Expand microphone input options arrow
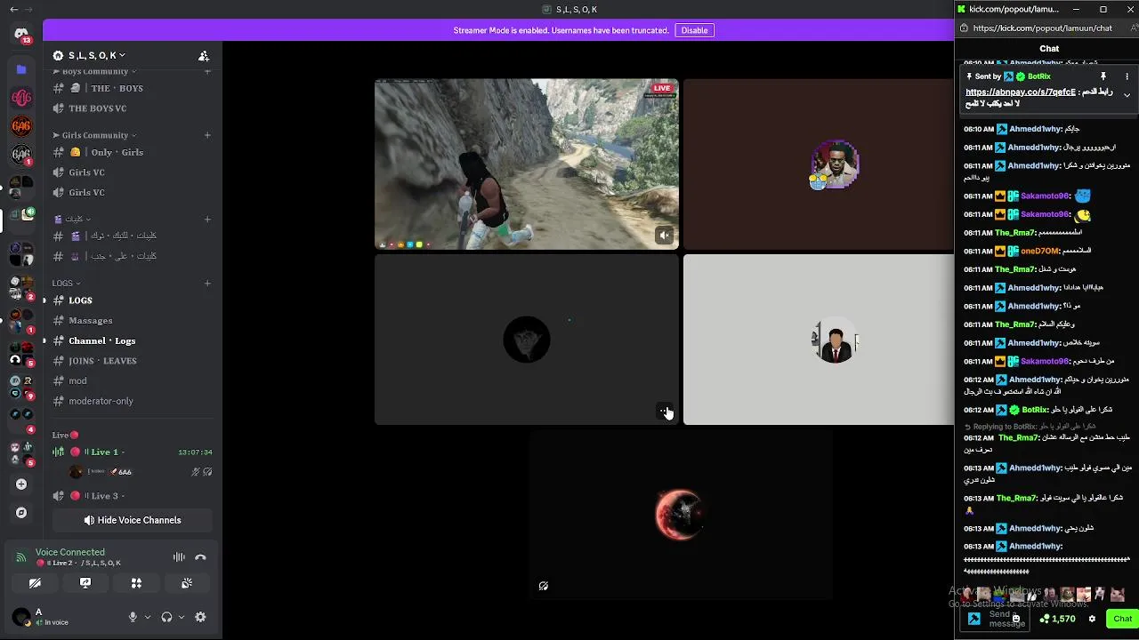The height and width of the screenshot is (640, 1139). coord(147,617)
